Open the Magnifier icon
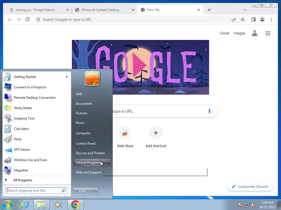 (8, 170)
